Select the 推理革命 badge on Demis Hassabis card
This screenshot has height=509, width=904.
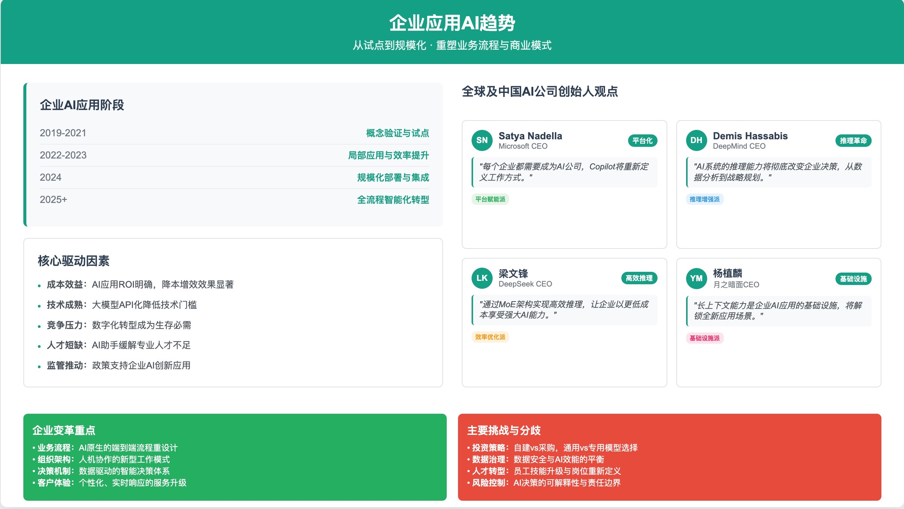[x=853, y=141]
